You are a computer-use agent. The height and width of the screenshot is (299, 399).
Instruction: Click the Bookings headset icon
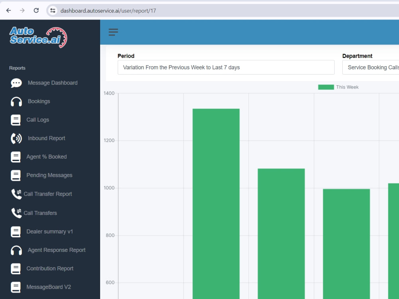click(x=16, y=101)
